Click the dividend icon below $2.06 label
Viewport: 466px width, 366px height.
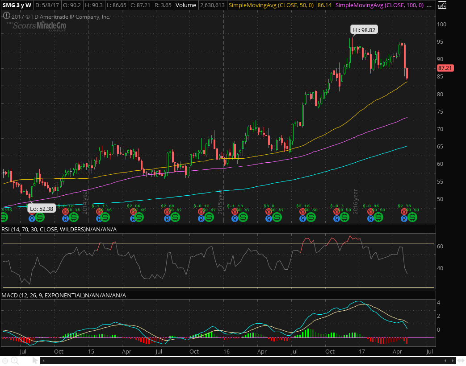(x=139, y=217)
